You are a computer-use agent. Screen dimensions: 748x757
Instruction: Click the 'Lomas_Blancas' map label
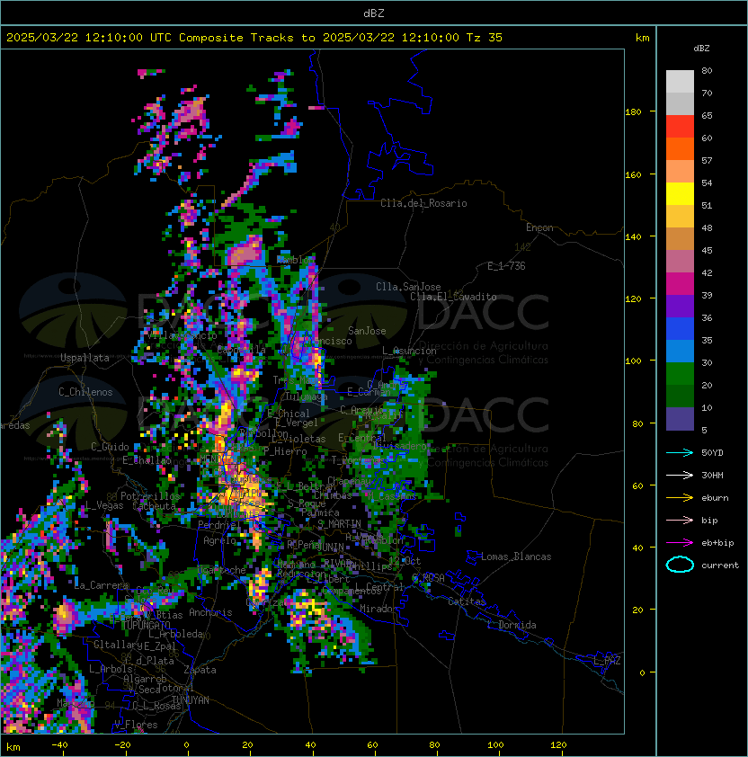tap(516, 557)
